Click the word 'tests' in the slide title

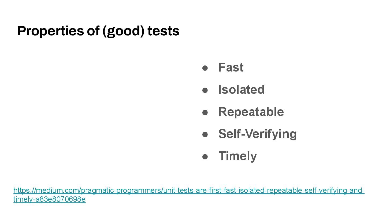[163, 31]
